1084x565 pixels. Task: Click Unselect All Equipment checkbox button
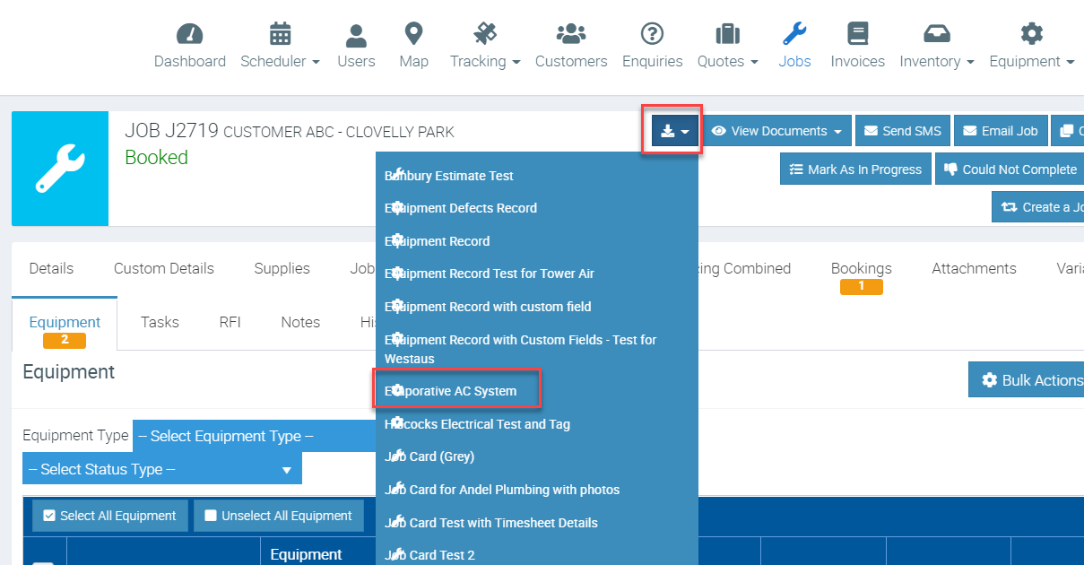(278, 516)
